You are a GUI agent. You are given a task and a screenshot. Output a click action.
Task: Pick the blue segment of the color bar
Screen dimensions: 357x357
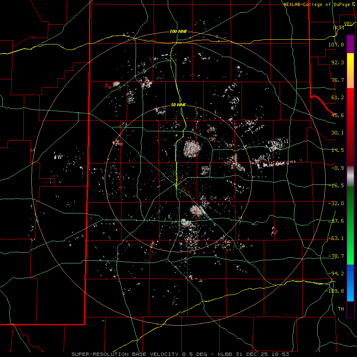[350, 283]
